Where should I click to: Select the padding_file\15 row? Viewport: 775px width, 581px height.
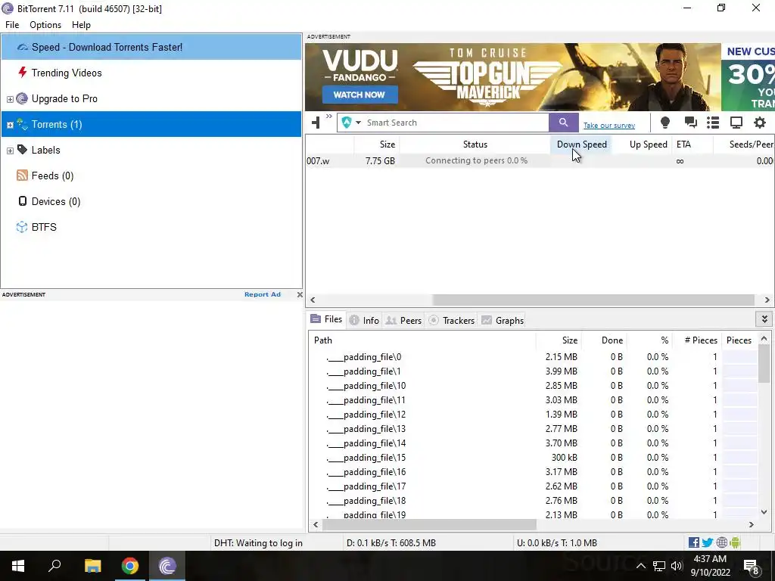click(x=533, y=458)
